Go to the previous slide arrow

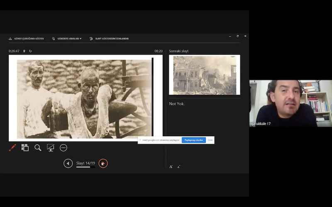tap(68, 164)
